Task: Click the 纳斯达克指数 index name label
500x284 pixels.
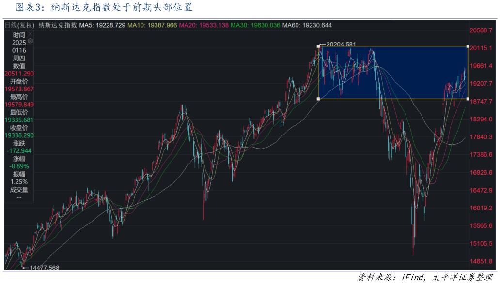Action: click(57, 25)
